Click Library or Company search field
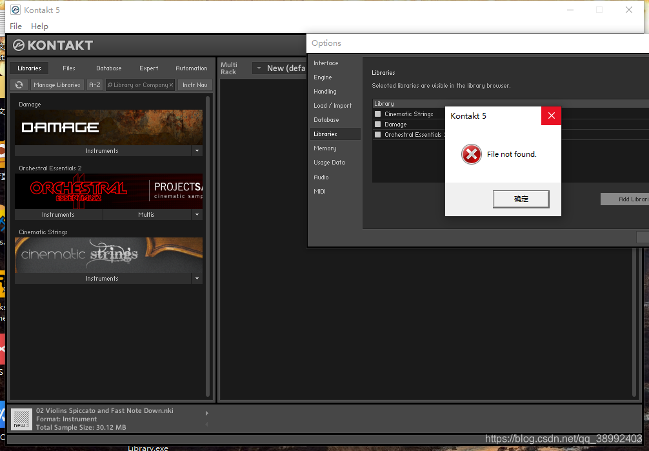 coord(139,85)
